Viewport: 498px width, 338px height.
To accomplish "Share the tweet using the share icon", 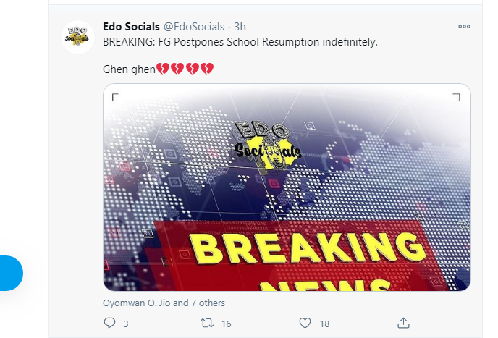I will pos(404,323).
